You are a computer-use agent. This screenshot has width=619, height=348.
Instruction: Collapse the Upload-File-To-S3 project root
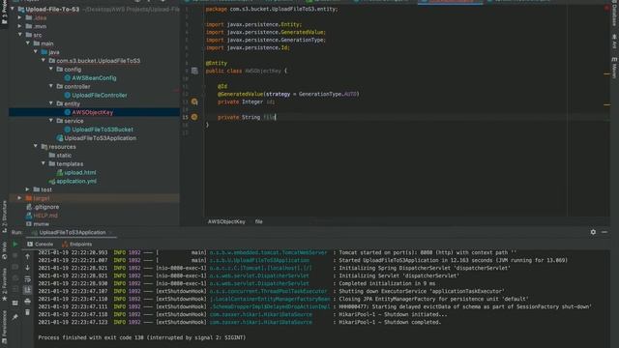(x=13, y=9)
